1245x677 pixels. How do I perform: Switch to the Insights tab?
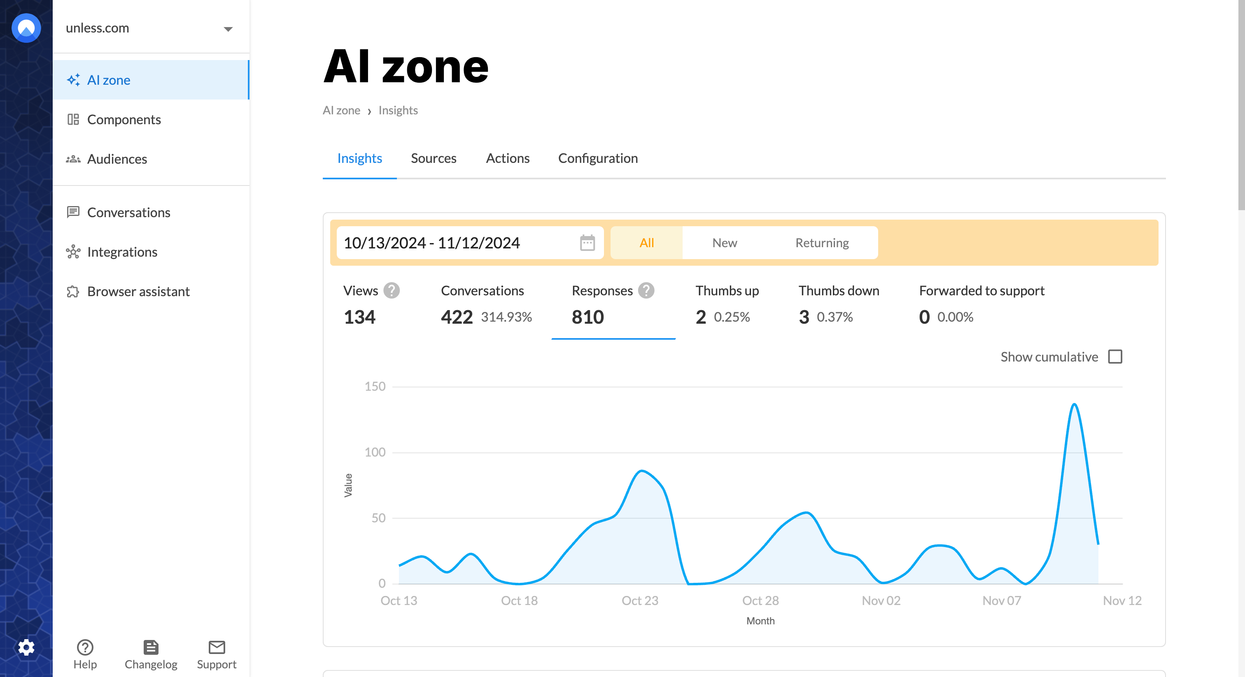pos(359,158)
